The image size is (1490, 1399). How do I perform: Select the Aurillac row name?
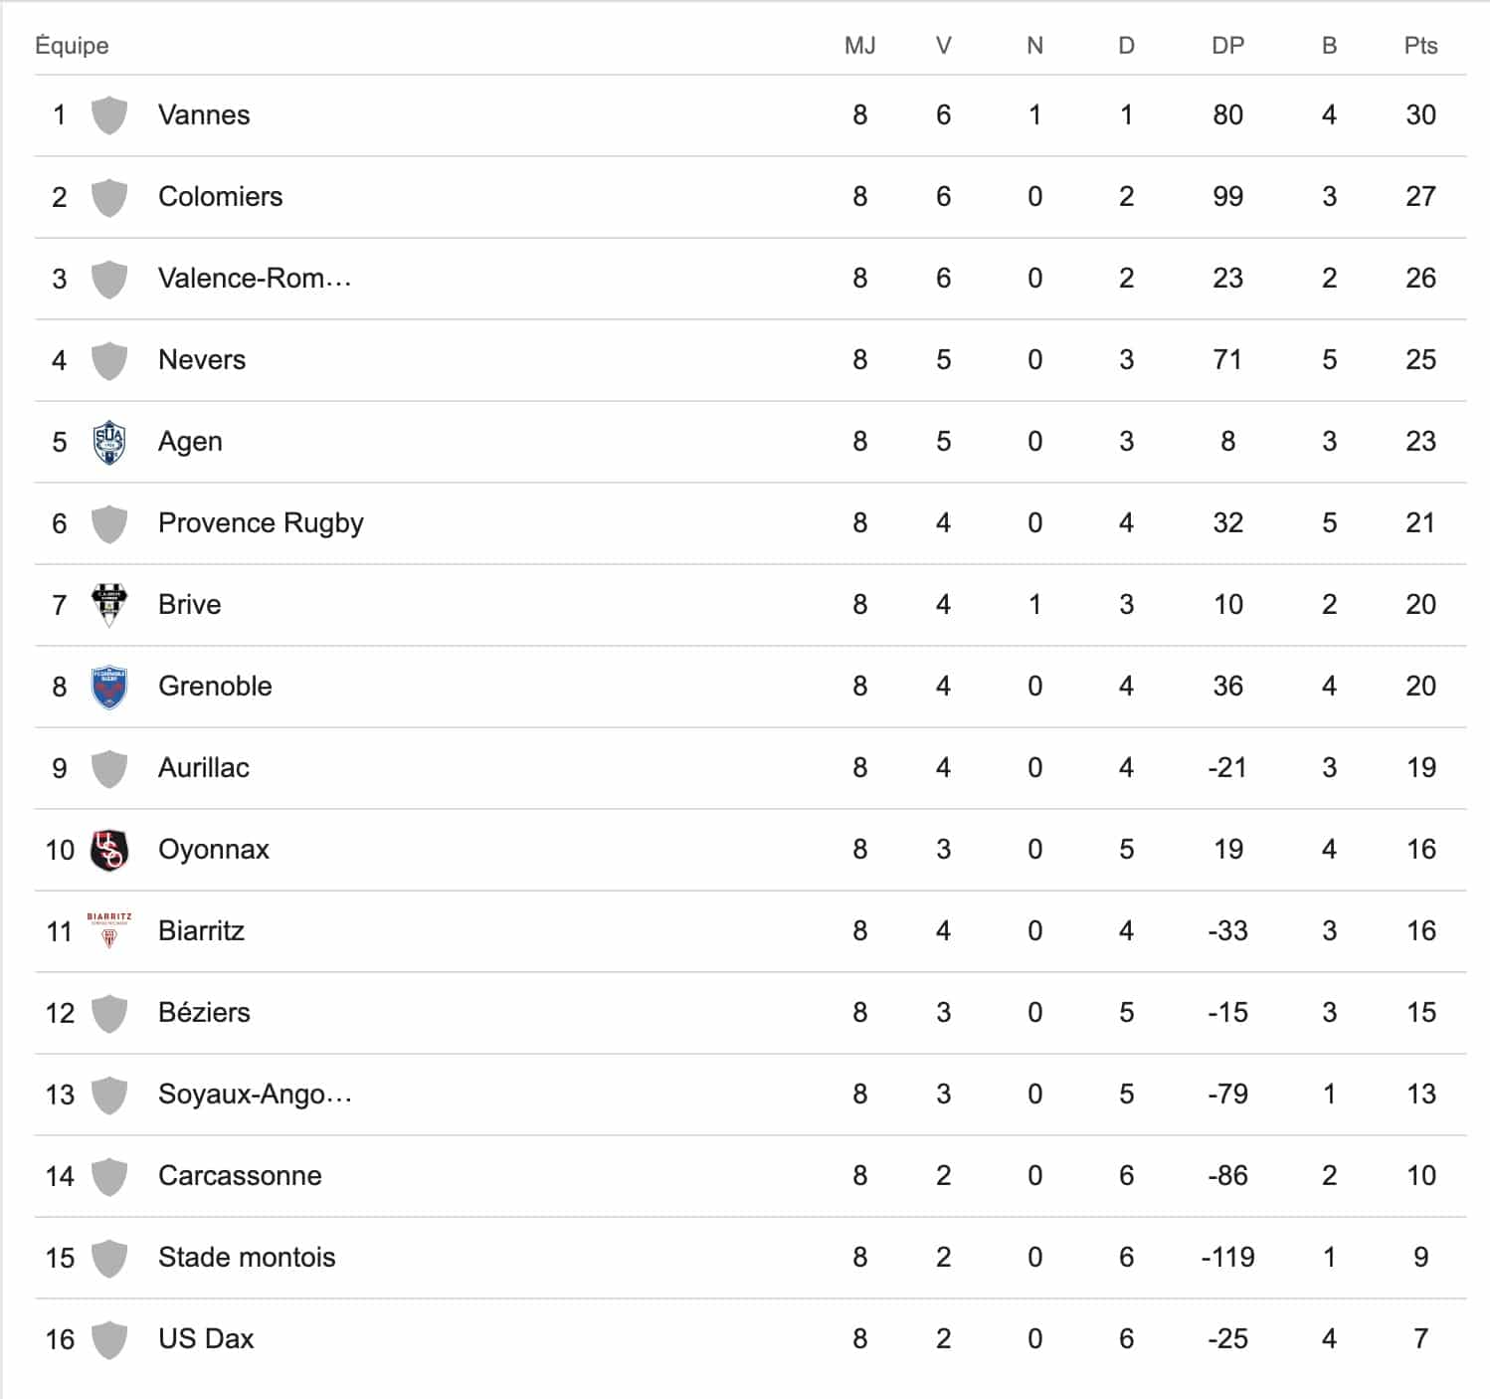point(204,768)
